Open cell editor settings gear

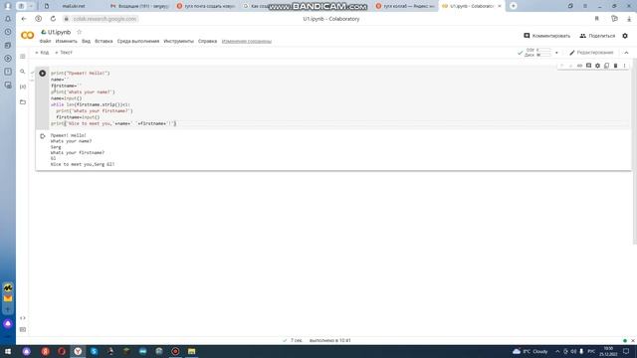pyautogui.click(x=597, y=66)
